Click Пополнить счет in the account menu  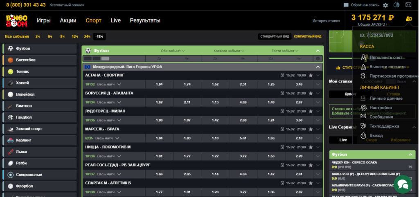(386, 58)
